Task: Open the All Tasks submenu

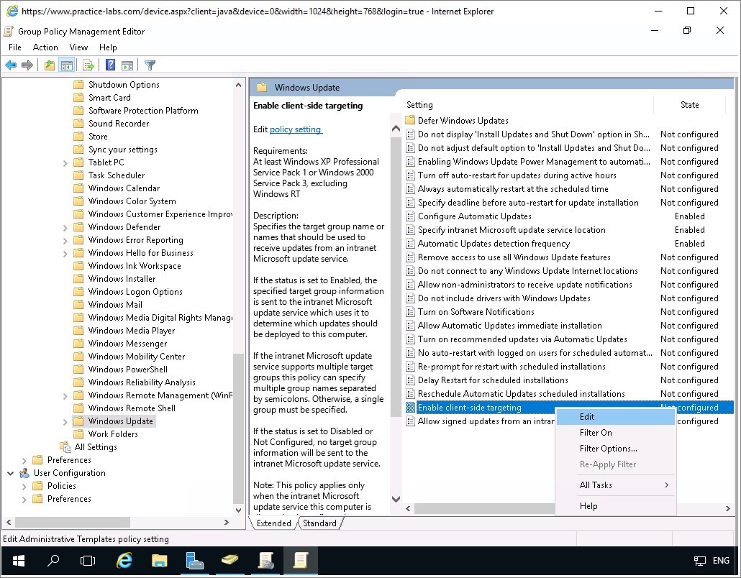Action: coord(596,485)
